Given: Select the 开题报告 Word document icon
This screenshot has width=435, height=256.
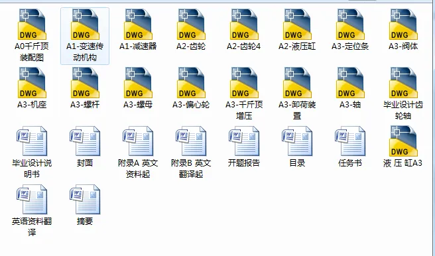Looking at the screenshot, I should (x=244, y=141).
